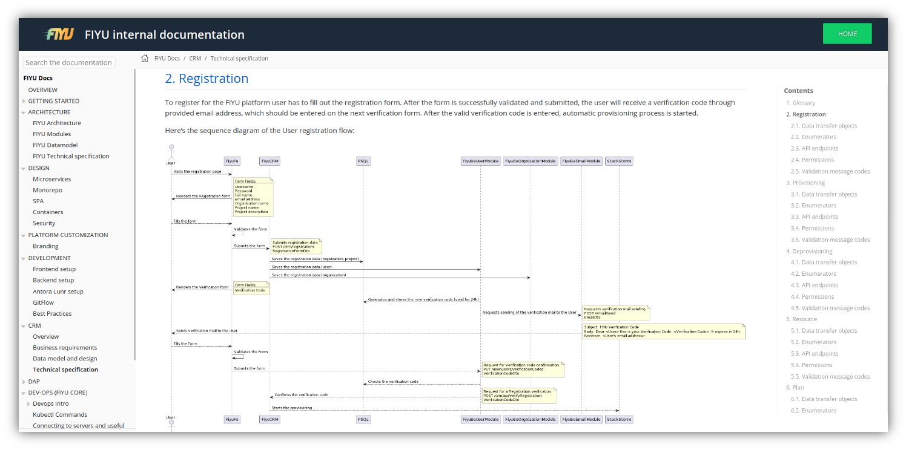906x450 pixels.
Task: Open Frontend setup page
Action: click(54, 269)
